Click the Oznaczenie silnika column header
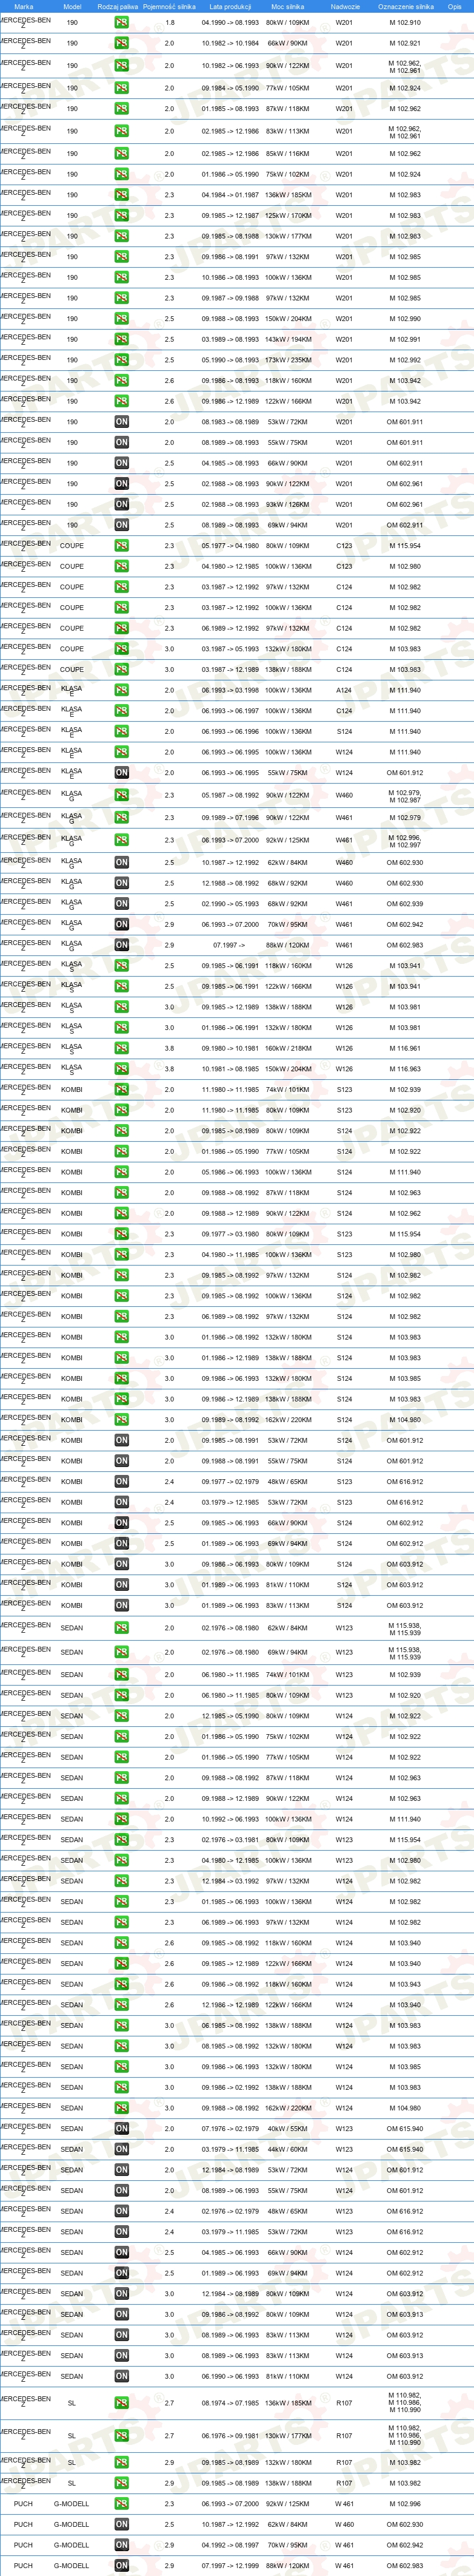 [x=406, y=6]
